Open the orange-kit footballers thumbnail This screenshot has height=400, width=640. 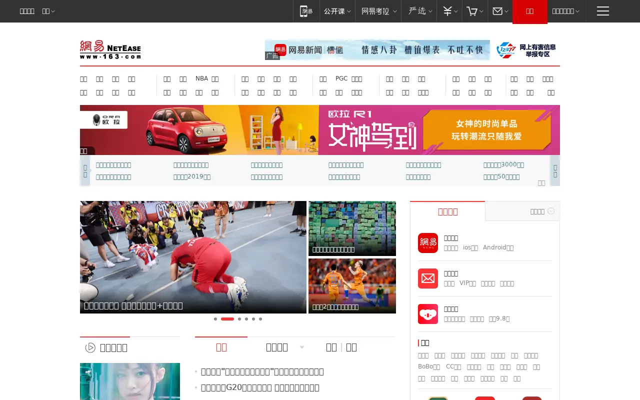[352, 286]
